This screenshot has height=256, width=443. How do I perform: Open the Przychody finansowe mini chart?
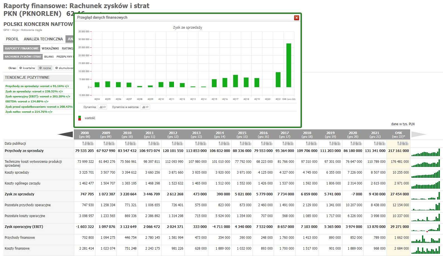[x=426, y=239]
